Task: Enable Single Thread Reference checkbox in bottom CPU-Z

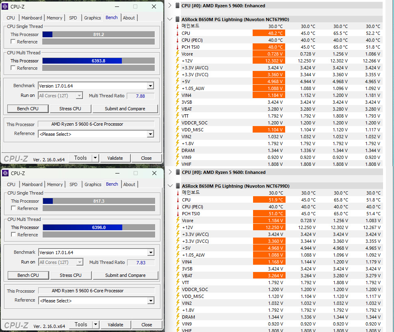Action: pyautogui.click(x=13, y=208)
